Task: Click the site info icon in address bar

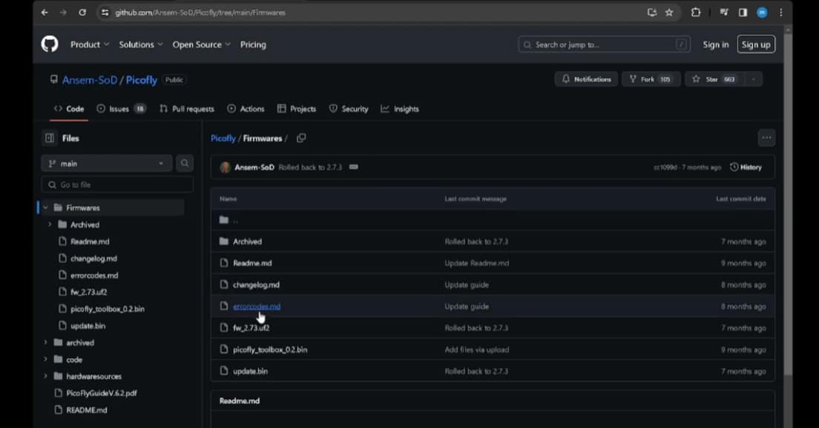Action: [x=105, y=13]
